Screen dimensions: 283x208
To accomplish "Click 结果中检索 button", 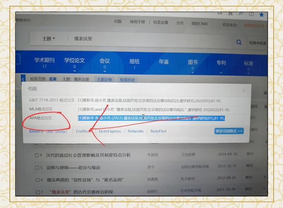I will (x=258, y=43).
